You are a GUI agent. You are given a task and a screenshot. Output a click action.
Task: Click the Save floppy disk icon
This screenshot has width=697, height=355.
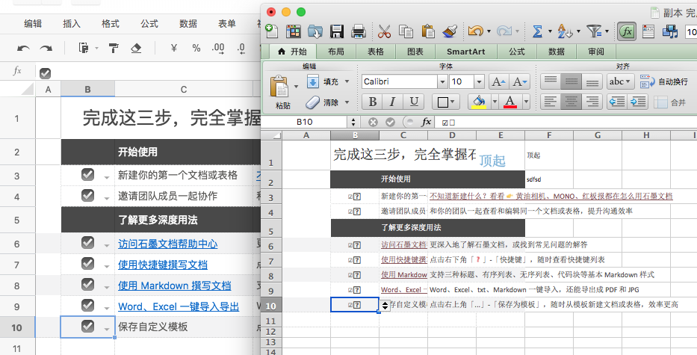[x=337, y=31]
